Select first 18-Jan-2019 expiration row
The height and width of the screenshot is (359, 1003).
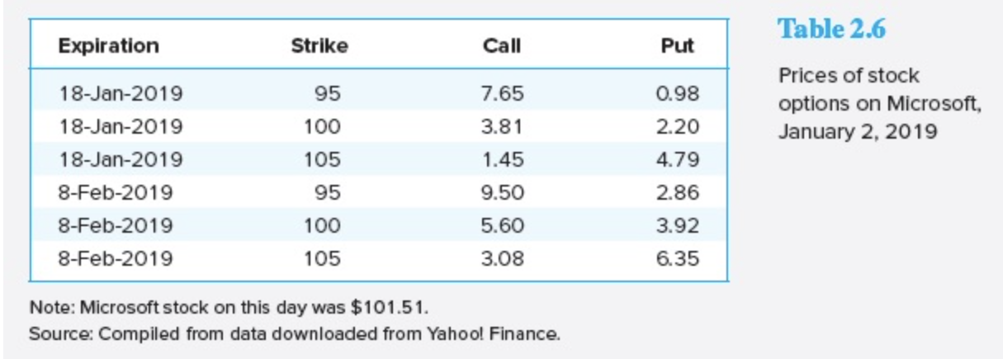tap(379, 94)
